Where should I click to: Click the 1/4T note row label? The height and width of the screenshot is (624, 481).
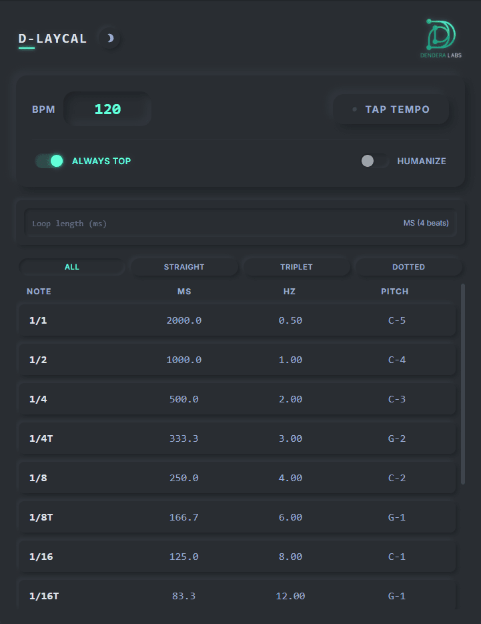[x=41, y=438]
